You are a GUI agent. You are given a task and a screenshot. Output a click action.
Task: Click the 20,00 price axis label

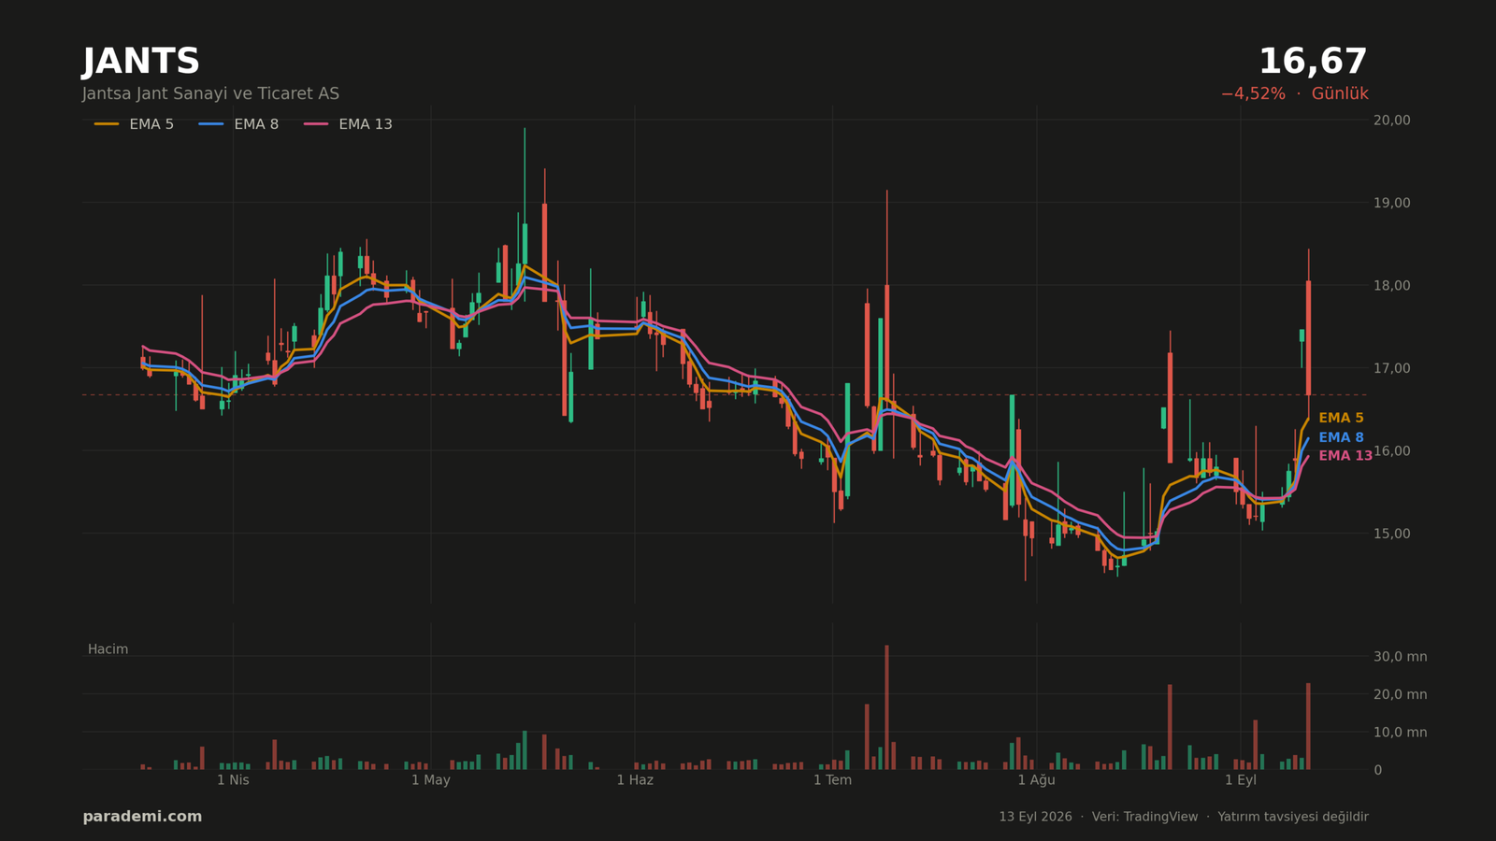pyautogui.click(x=1392, y=121)
